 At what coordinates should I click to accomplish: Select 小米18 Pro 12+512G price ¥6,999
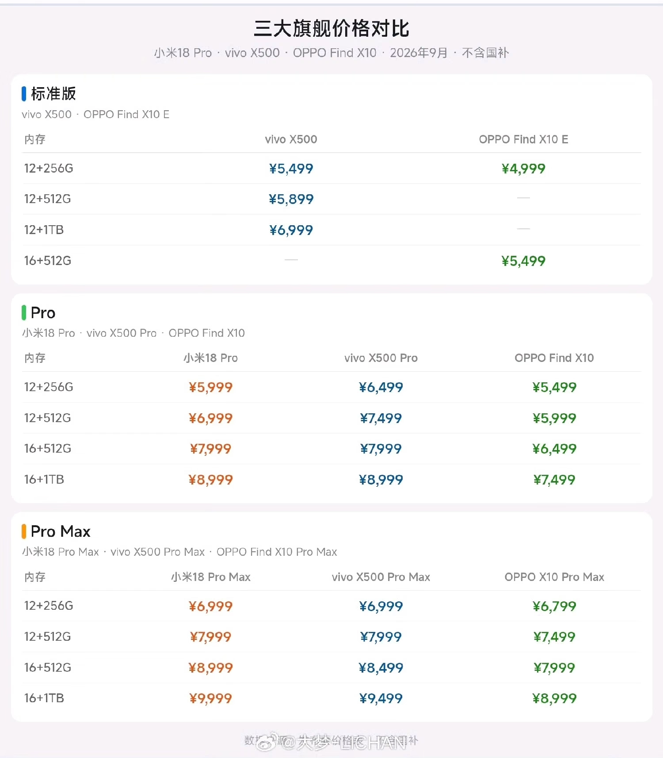pos(211,418)
